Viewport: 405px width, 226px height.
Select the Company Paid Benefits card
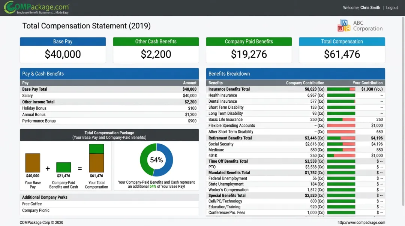249,50
